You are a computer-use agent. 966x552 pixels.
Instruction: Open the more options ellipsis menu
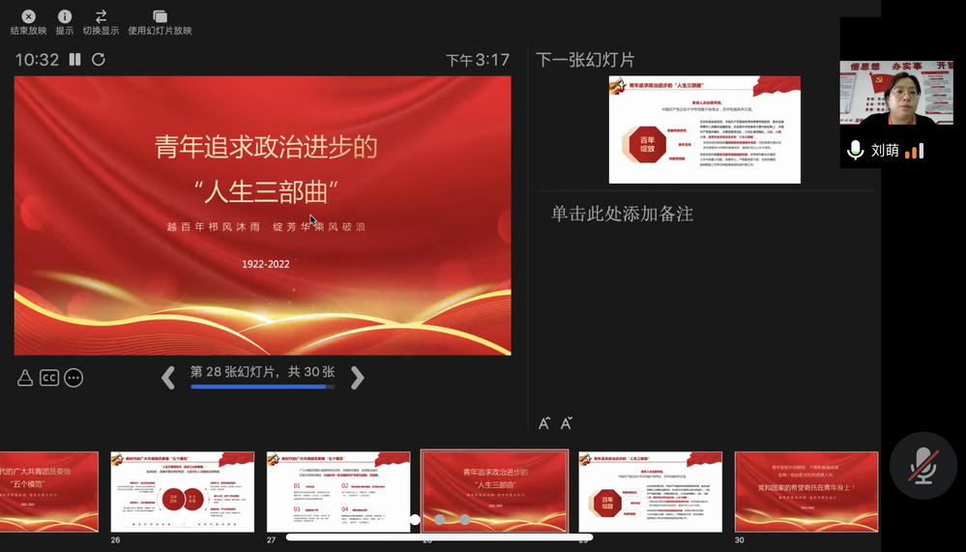coord(73,378)
